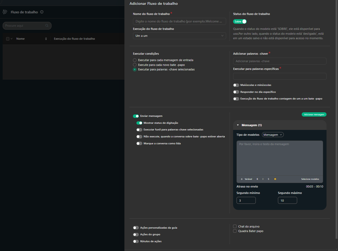Open the Tipo de modelos Mensagem dropdown

tap(273, 135)
